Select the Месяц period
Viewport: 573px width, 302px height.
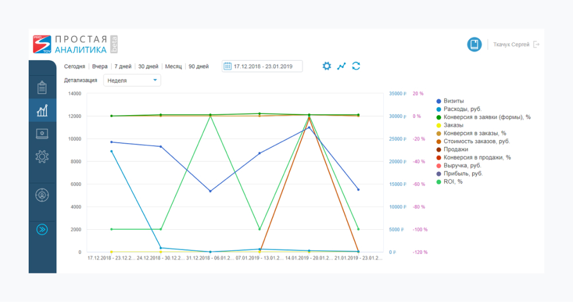[173, 66]
